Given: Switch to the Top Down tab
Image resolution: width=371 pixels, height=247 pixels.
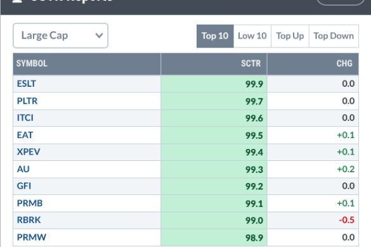Looking at the screenshot, I should point(334,36).
